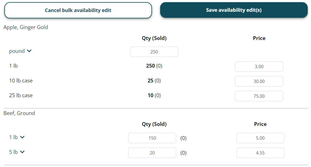Edit the 10 lb case price field 30.00
Viewport: 311px width, 167px height.
[259, 81]
